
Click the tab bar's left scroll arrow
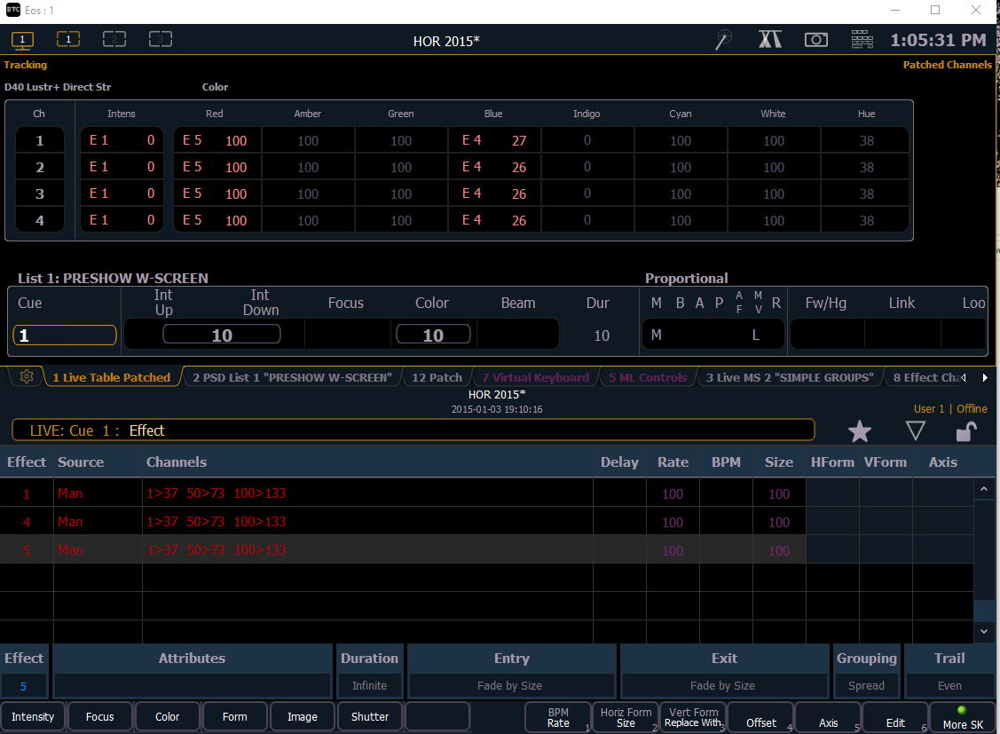coord(964,377)
